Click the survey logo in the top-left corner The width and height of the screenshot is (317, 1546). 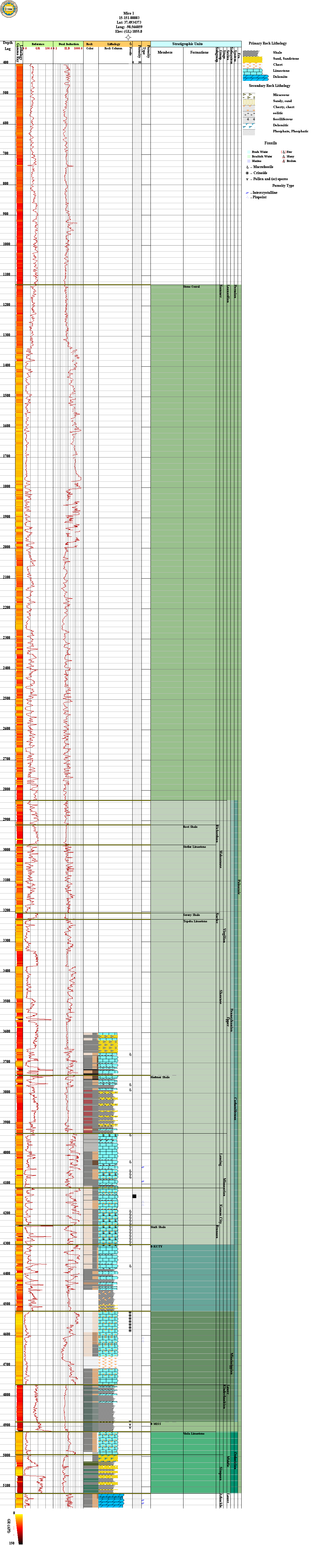click(9, 9)
